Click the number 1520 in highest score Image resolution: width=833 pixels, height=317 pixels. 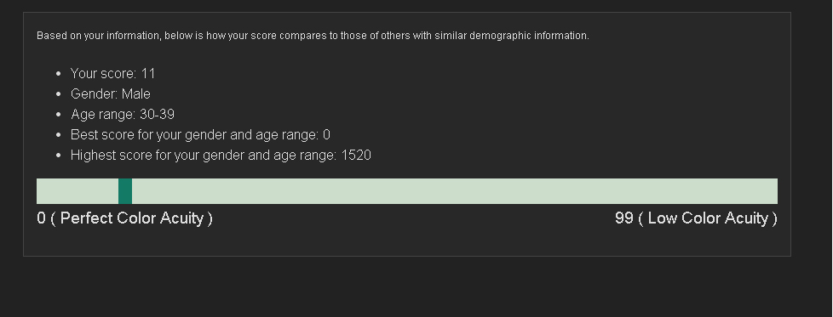[356, 156]
